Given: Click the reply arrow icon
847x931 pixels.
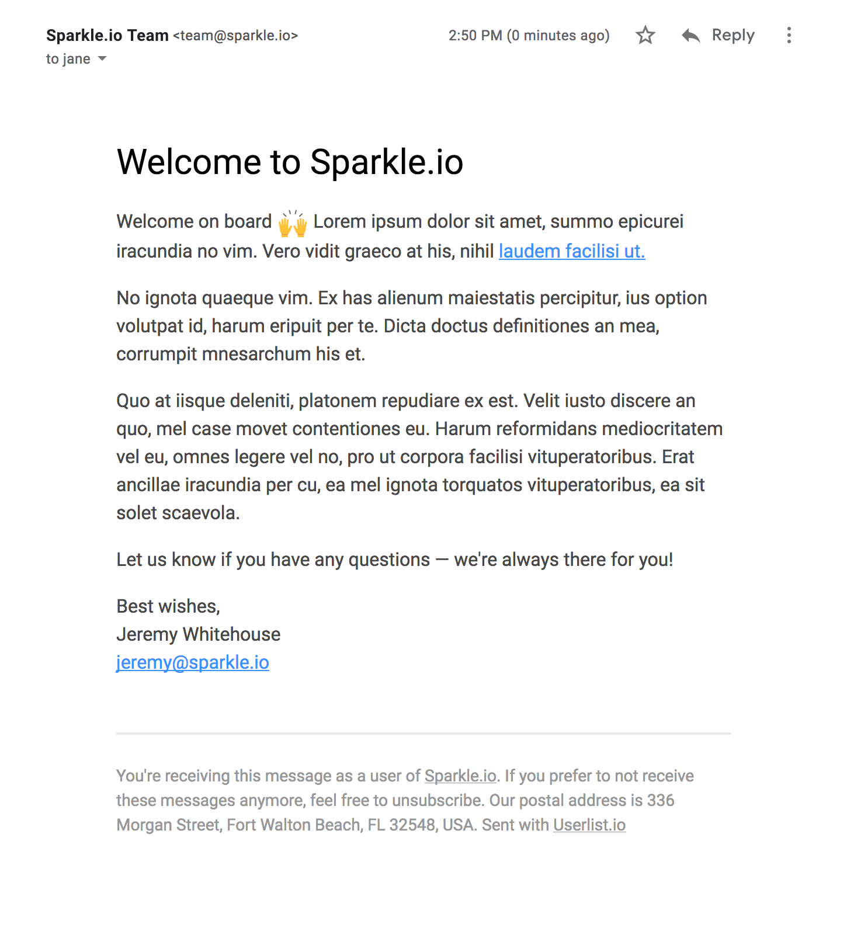Looking at the screenshot, I should (690, 36).
